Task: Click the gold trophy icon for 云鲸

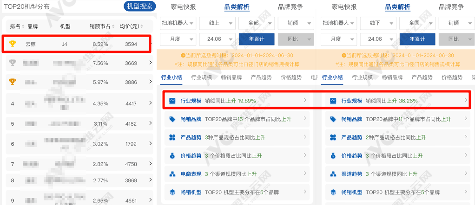Action: point(13,44)
